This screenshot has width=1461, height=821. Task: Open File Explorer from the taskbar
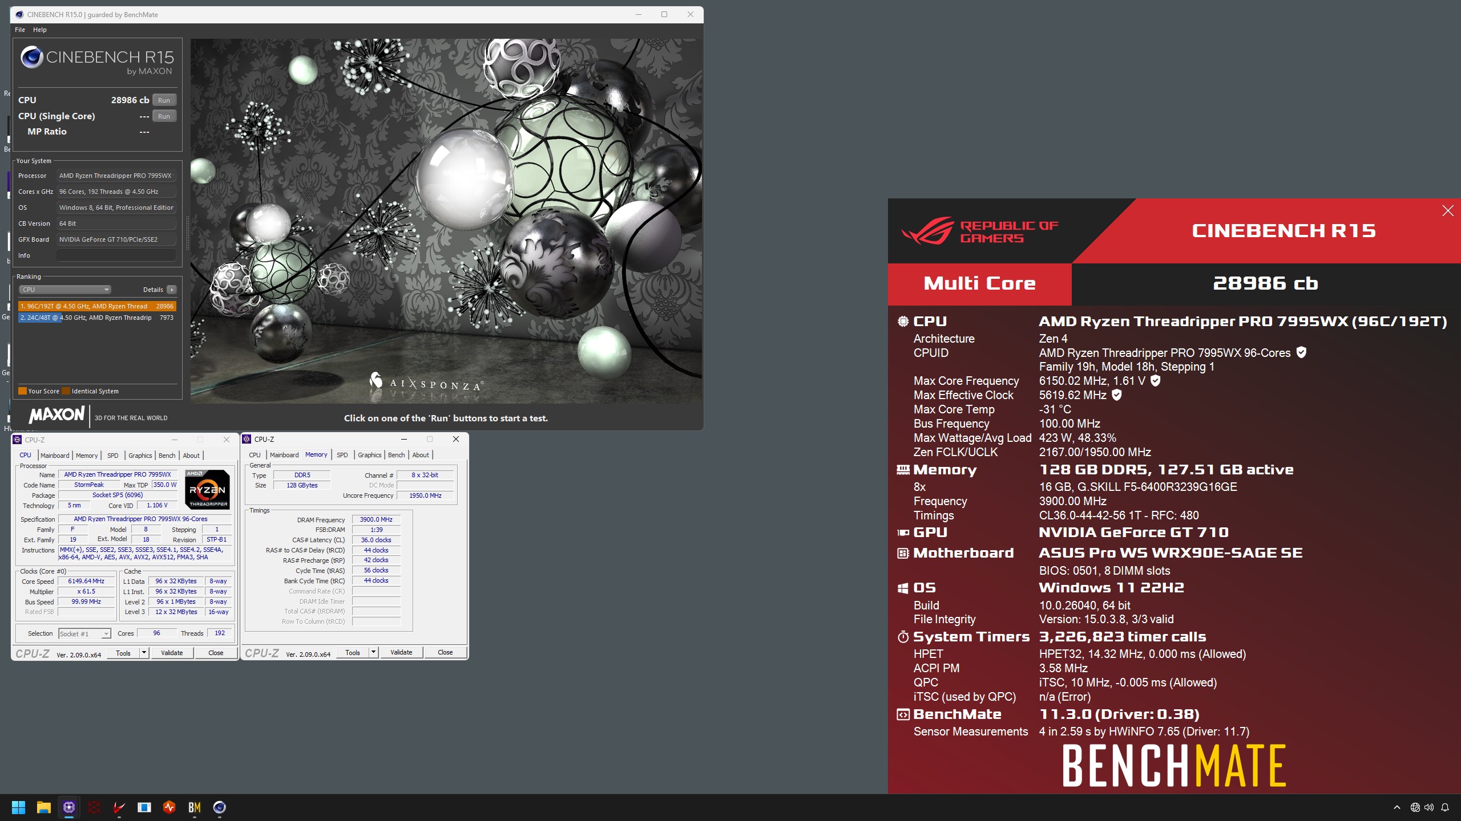43,807
